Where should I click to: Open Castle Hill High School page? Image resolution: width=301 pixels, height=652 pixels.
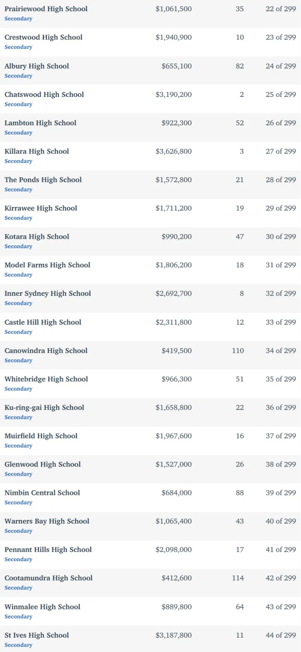(x=43, y=322)
